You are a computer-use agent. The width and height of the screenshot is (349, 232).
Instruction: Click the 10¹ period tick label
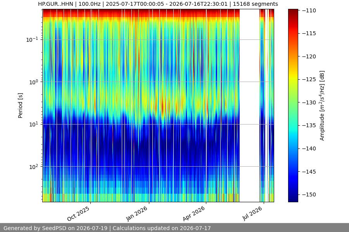34,124
